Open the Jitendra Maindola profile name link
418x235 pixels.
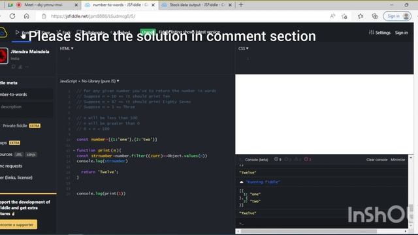(x=30, y=52)
